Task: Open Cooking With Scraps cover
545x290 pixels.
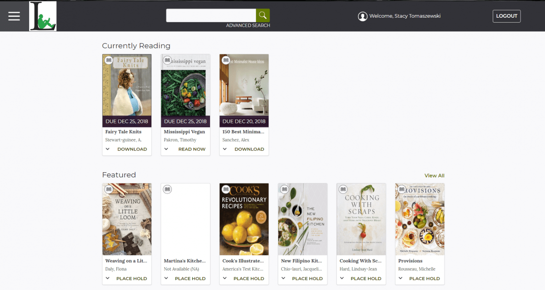Action: coord(361,219)
